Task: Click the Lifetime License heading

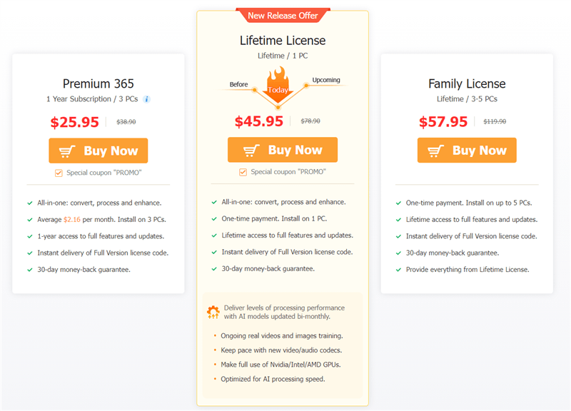Action: pos(283,41)
